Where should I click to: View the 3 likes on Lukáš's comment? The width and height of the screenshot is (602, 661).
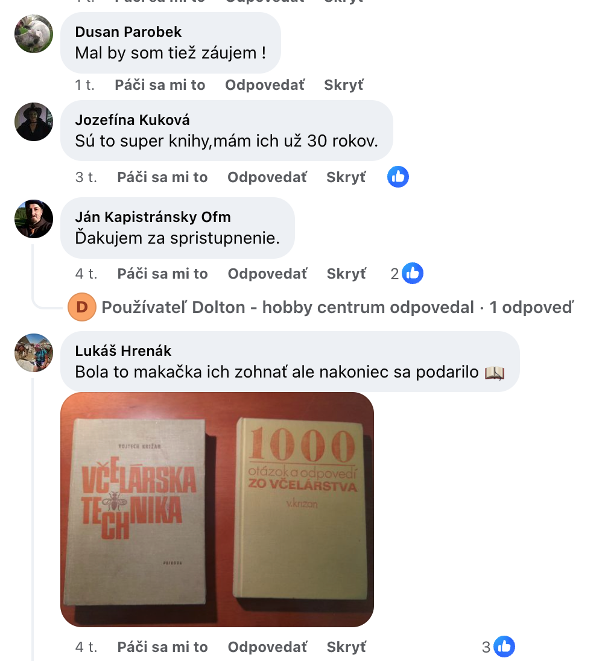(498, 647)
